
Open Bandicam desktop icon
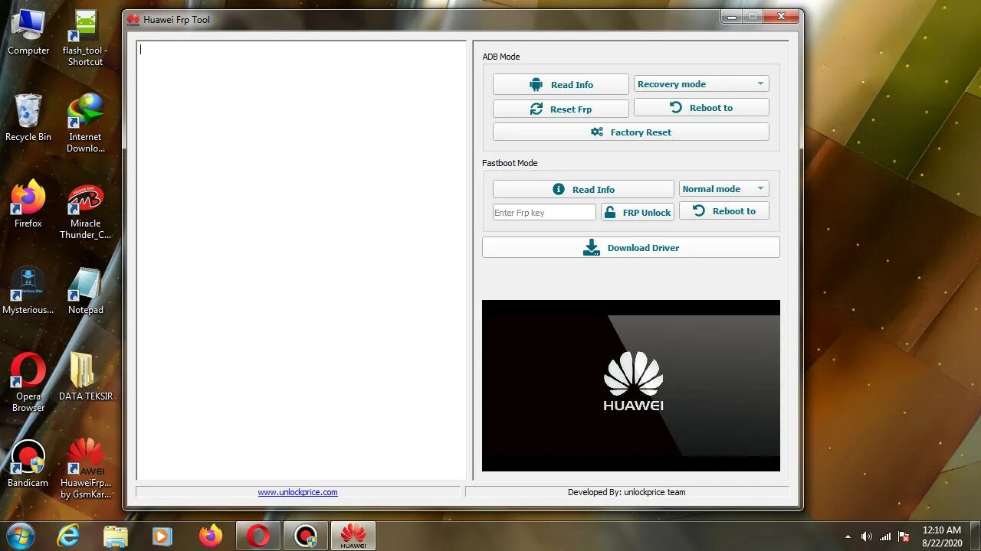[x=28, y=464]
